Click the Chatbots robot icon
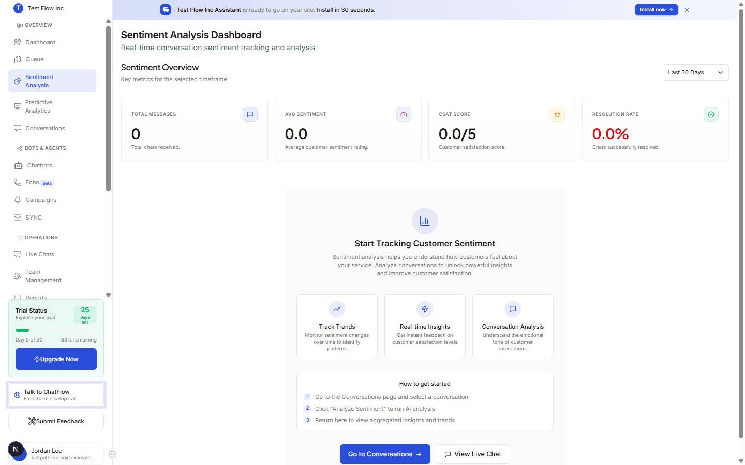Image resolution: width=745 pixels, height=465 pixels. click(x=19, y=165)
